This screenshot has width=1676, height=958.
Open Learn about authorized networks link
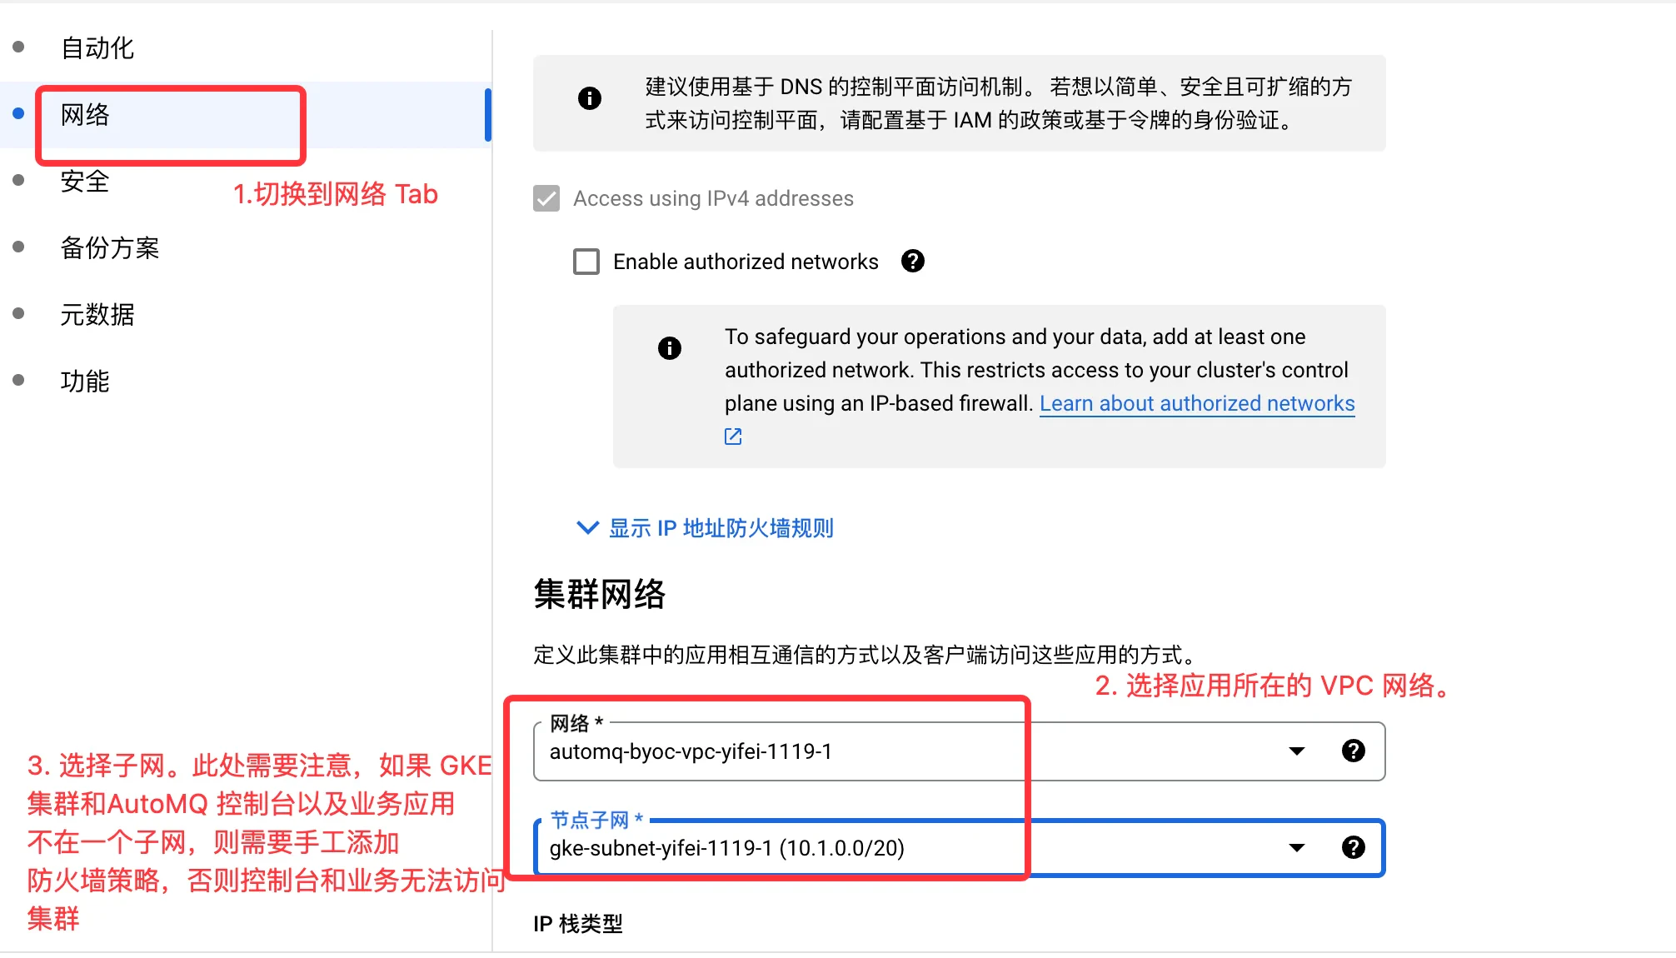[1197, 403]
